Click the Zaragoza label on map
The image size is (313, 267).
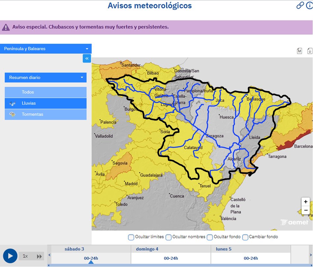[215, 136]
